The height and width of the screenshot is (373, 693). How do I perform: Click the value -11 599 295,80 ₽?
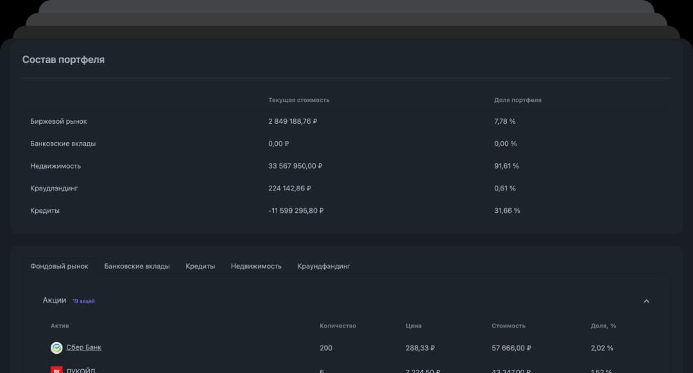coord(296,211)
